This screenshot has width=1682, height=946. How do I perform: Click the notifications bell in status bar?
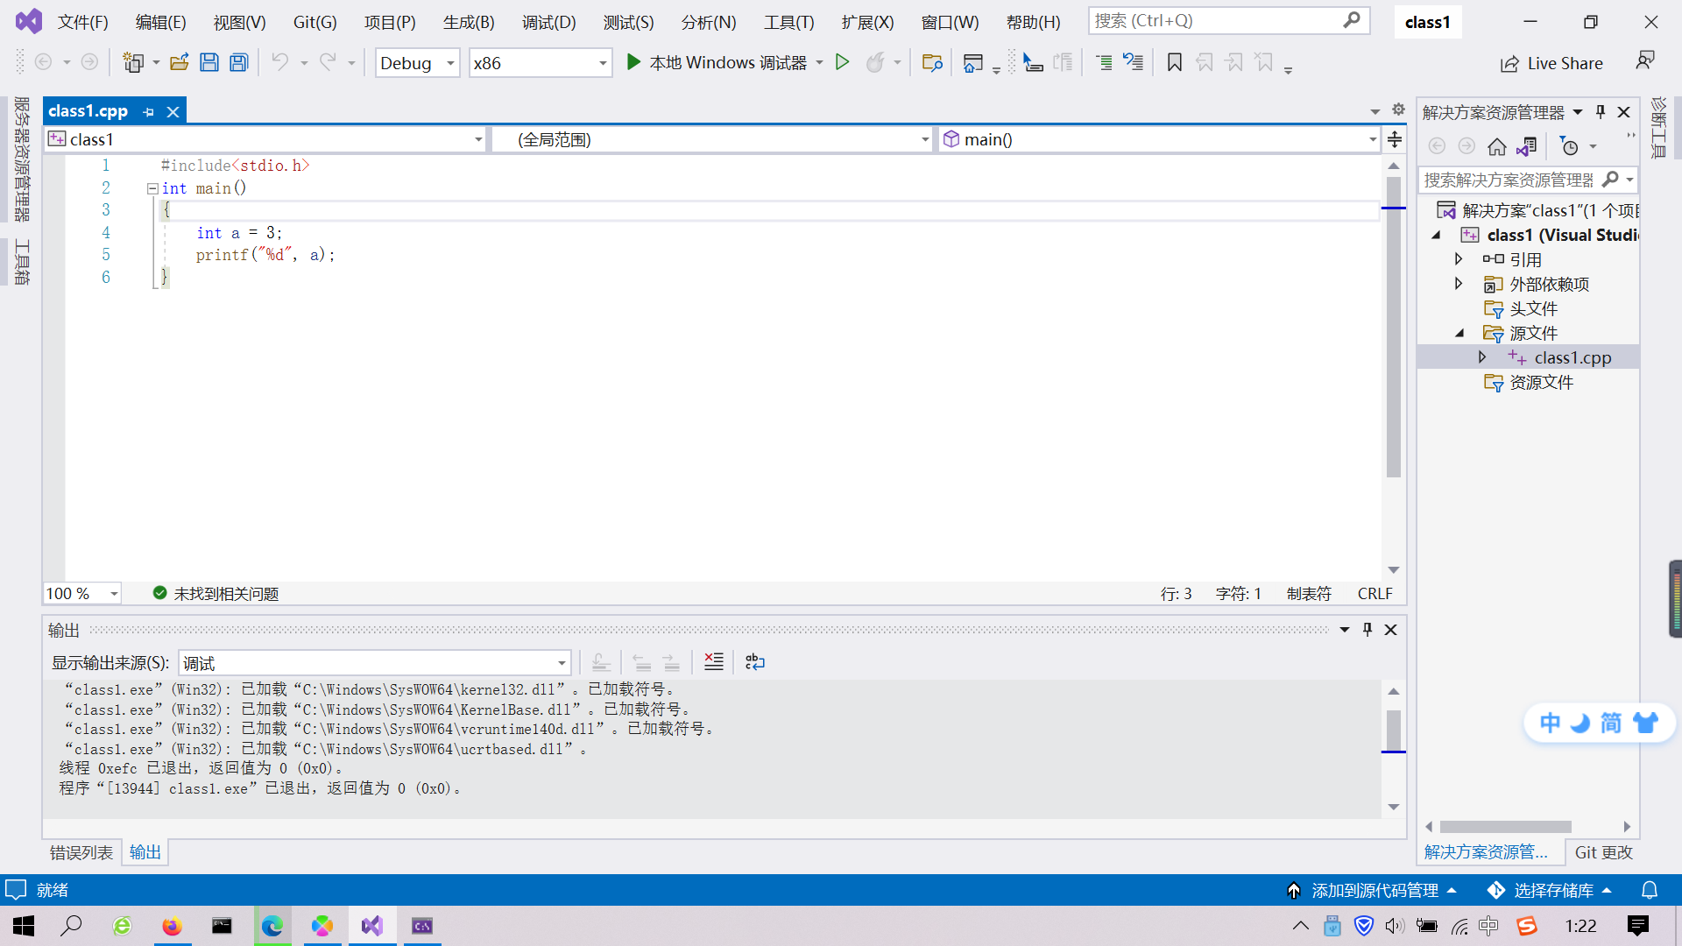coord(1650,890)
